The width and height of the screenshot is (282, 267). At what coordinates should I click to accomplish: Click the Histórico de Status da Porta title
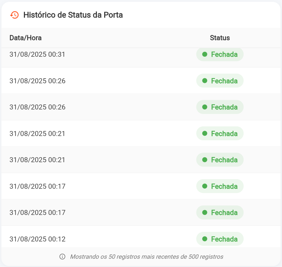point(73,15)
